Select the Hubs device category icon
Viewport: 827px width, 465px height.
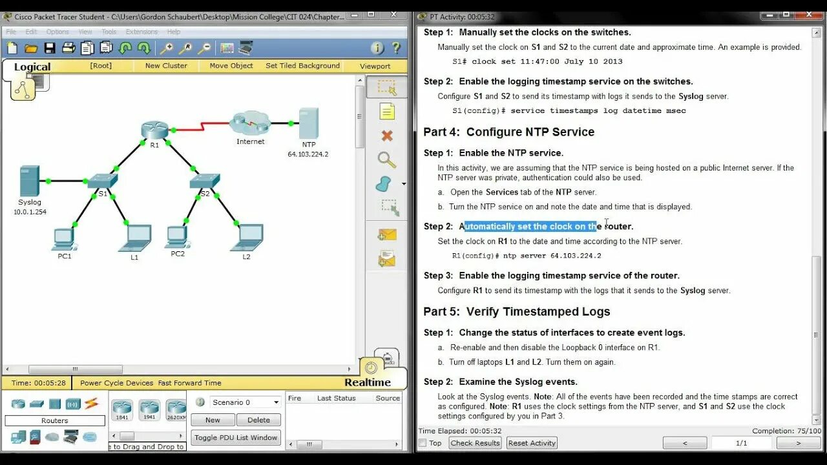pos(55,404)
